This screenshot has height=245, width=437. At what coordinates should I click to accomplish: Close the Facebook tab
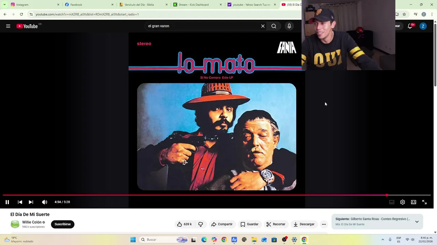[x=112, y=5]
